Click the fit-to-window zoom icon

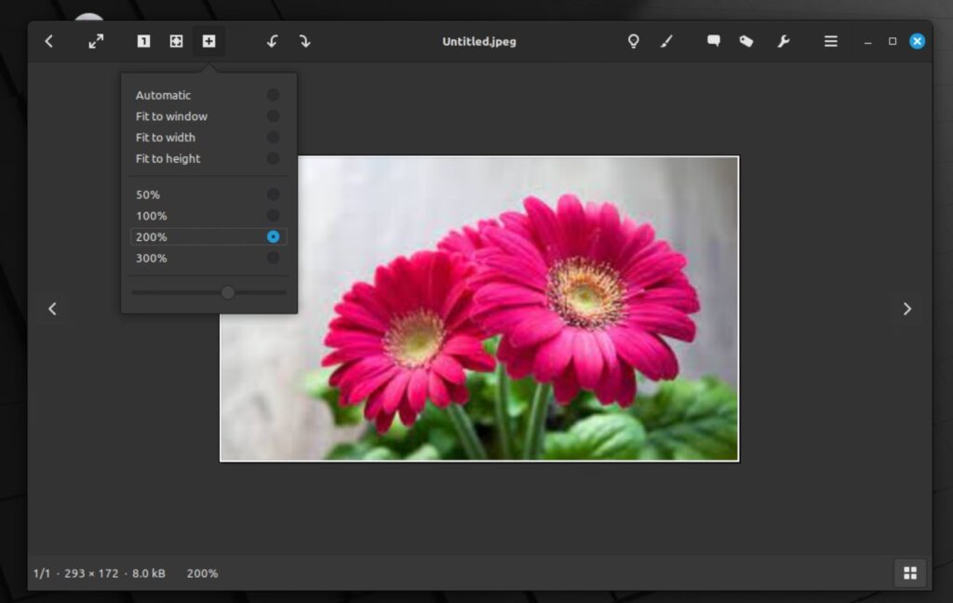[x=176, y=41]
